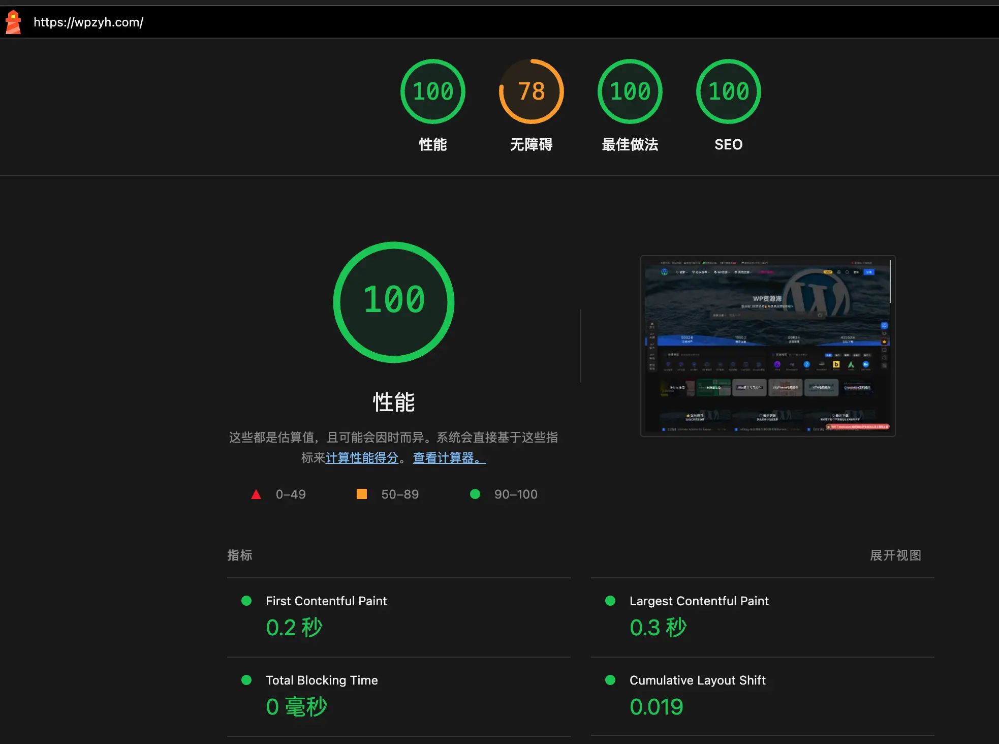Click the red triangle legend icon
This screenshot has height=744, width=999.
coord(257,493)
